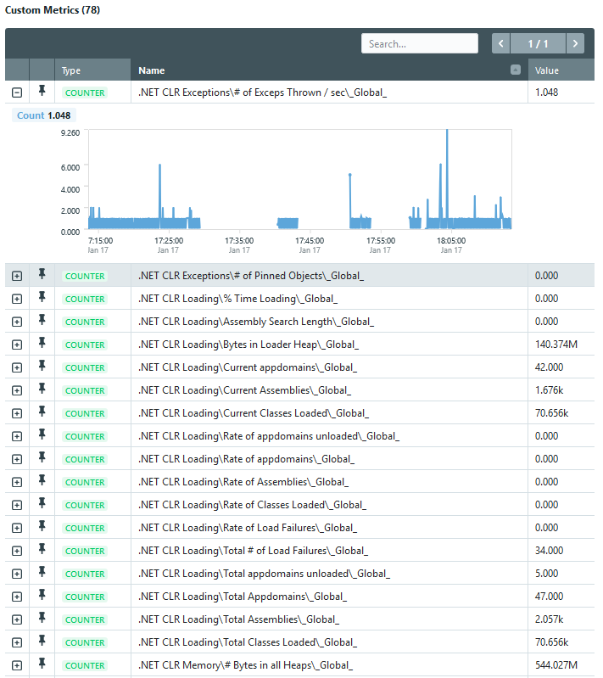The image size is (603, 678).
Task: Pin the Current Classes Loaded metric
Action: coord(42,412)
